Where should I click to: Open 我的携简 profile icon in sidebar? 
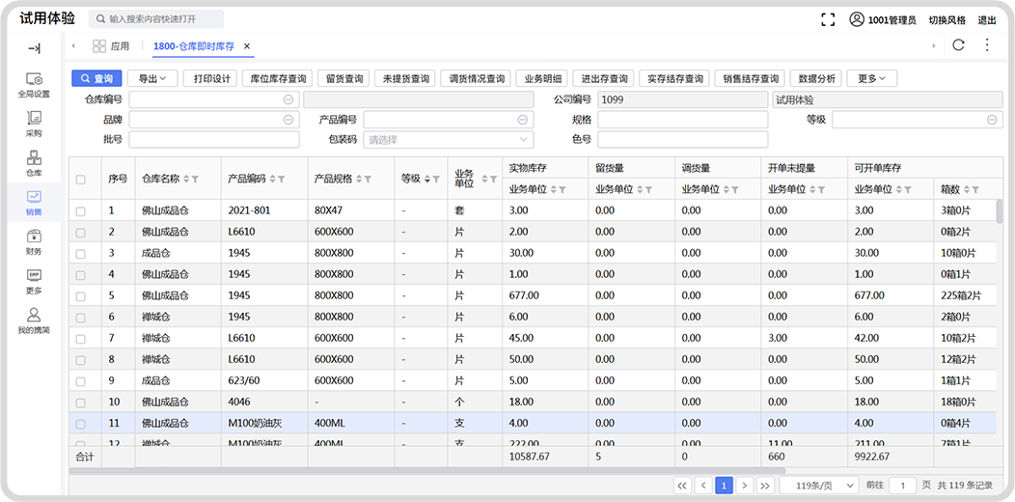(34, 321)
